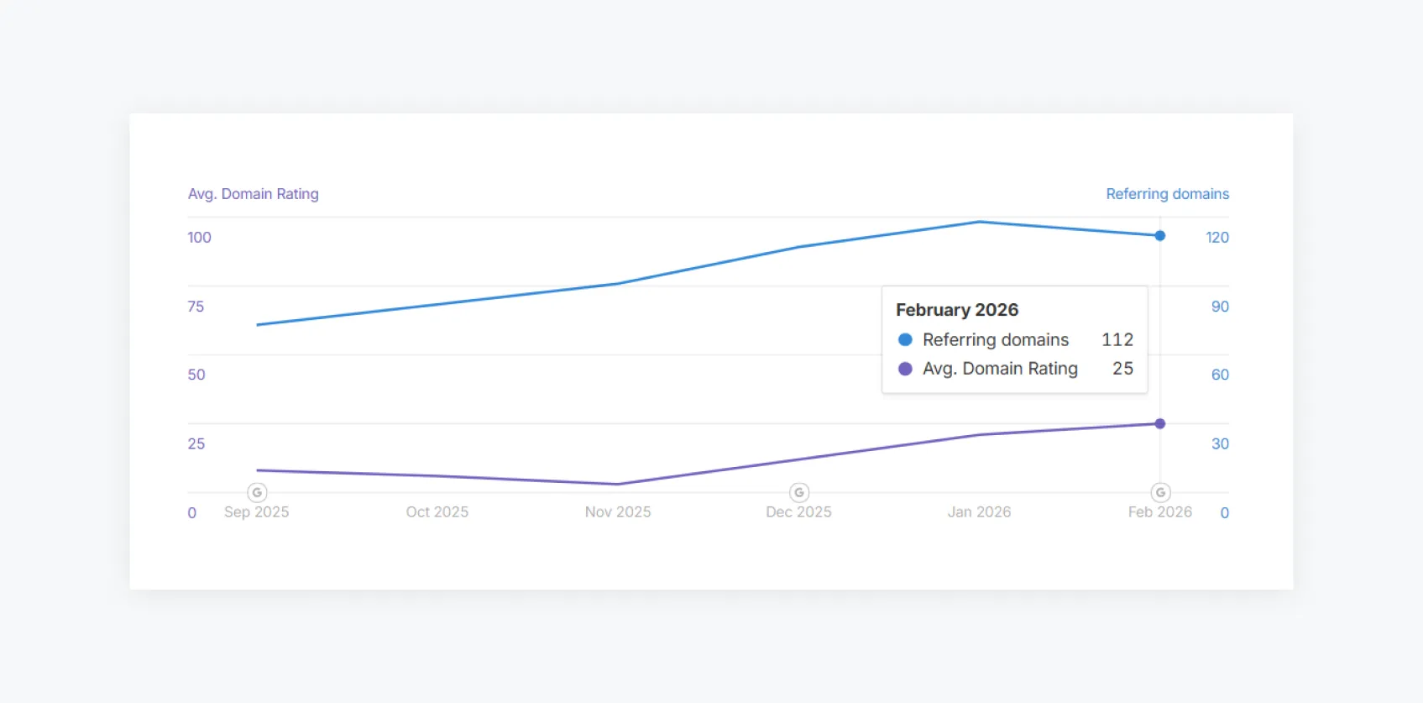This screenshot has width=1423, height=703.
Task: Select the Oct 2025 x-axis label
Action: (x=437, y=512)
